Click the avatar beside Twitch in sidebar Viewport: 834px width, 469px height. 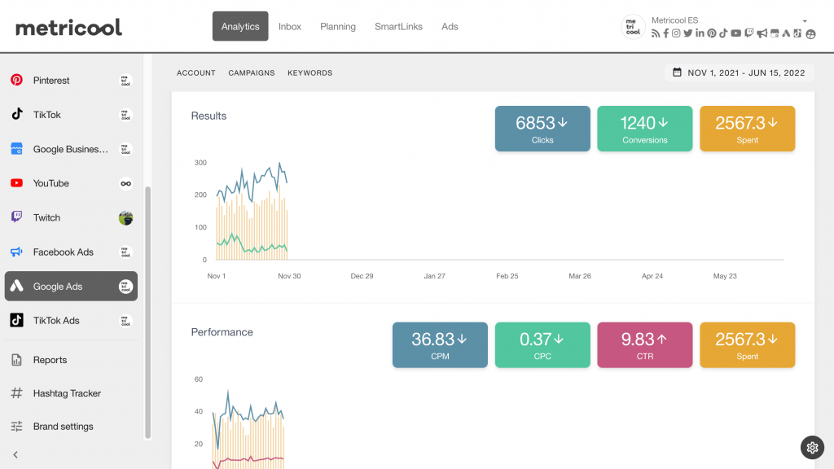click(125, 218)
